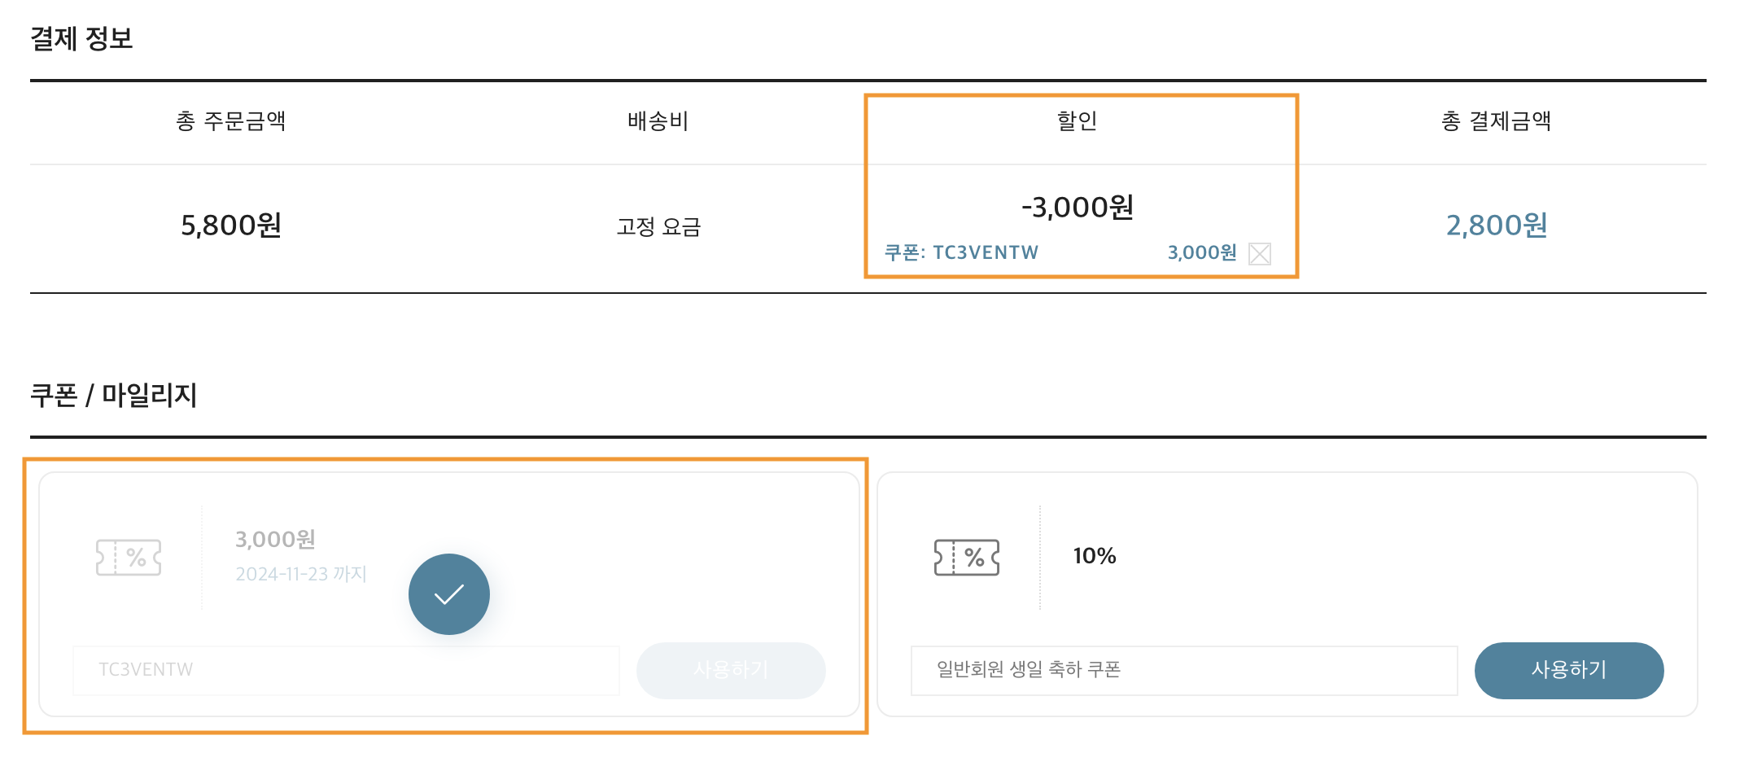Image resolution: width=1753 pixels, height=775 pixels.
Task: Click the 배송비 column header
Action: (x=658, y=120)
